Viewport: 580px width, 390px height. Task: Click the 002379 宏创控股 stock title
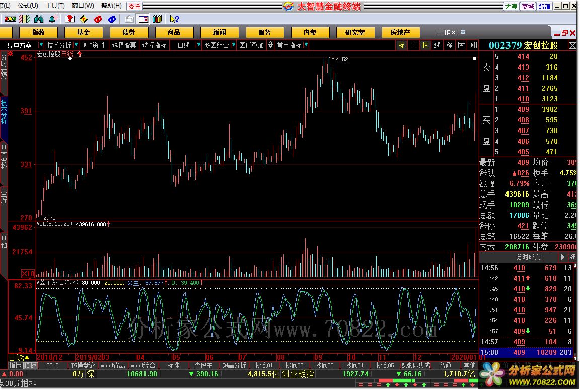pos(524,45)
